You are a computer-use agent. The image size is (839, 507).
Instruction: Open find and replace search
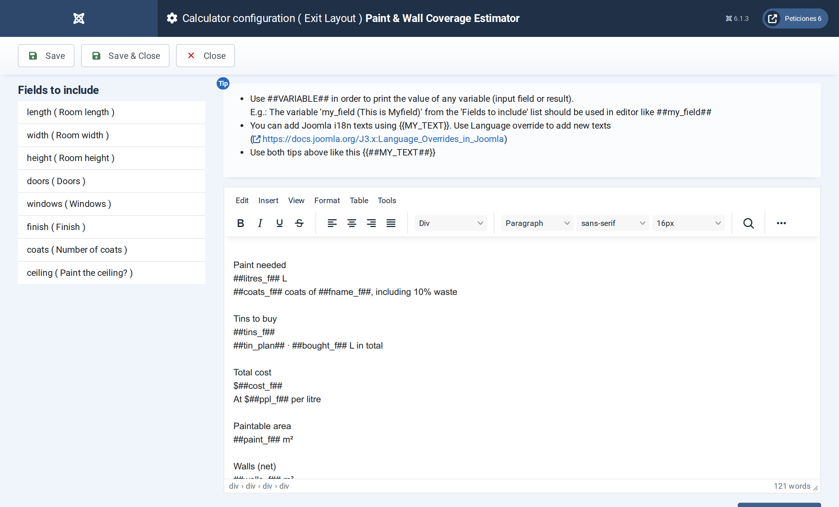[x=748, y=223]
